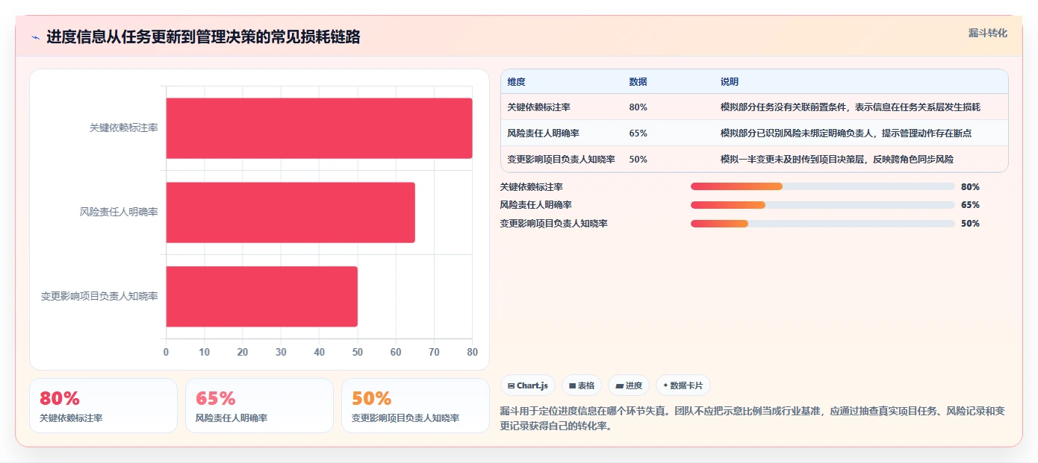
Task: Click the 风险责任人明确率 progress bar
Action: [822, 205]
